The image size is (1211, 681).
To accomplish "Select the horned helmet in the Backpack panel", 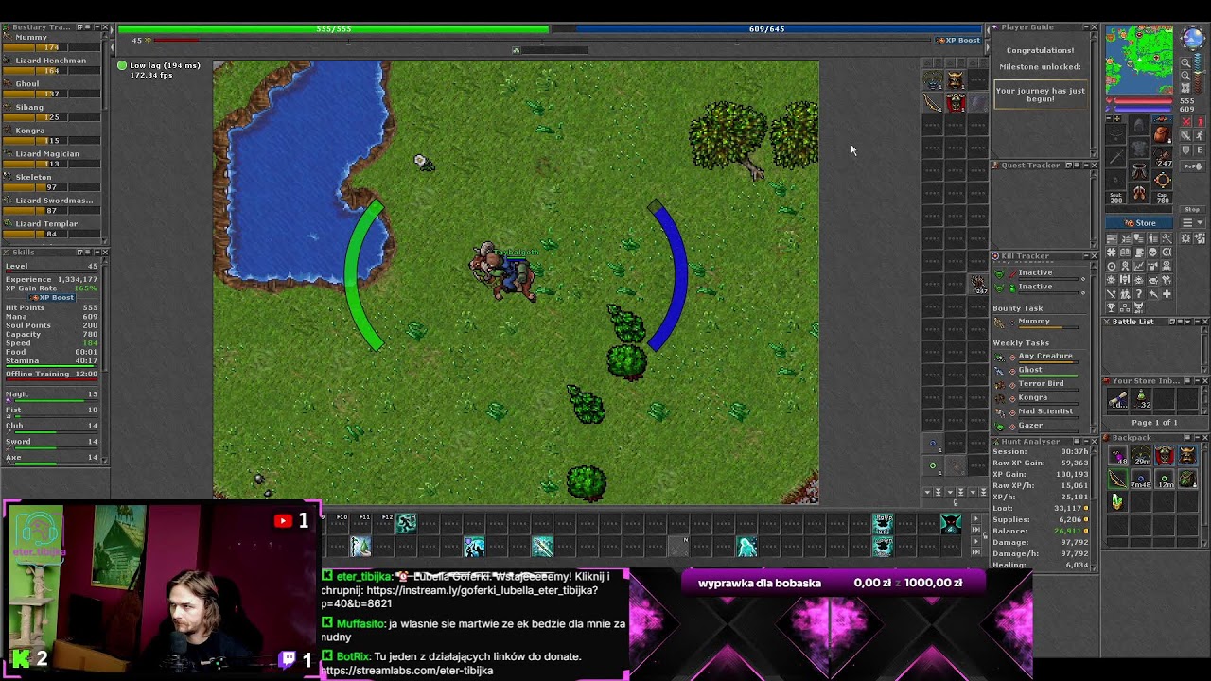I will click(1186, 458).
